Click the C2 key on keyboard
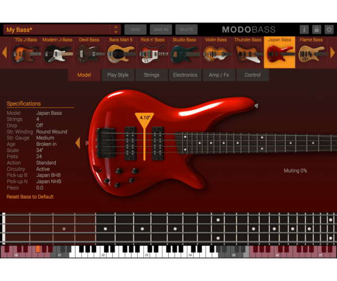The width and height of the screenshot is (337, 281). pos(103,255)
